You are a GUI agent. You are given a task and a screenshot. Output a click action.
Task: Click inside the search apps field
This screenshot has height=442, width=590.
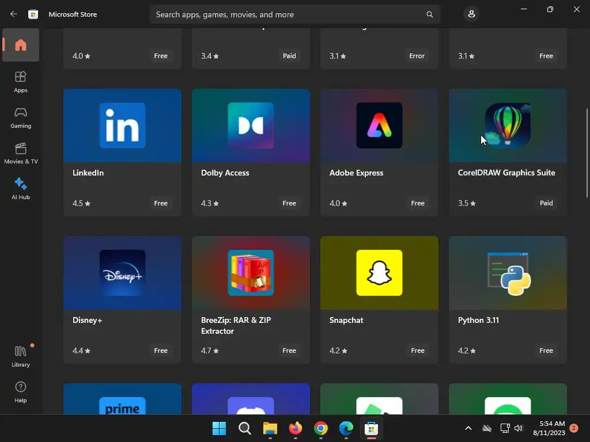point(294,14)
